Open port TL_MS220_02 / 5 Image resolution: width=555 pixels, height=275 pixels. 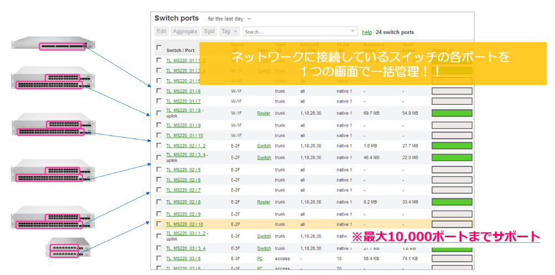point(183,170)
